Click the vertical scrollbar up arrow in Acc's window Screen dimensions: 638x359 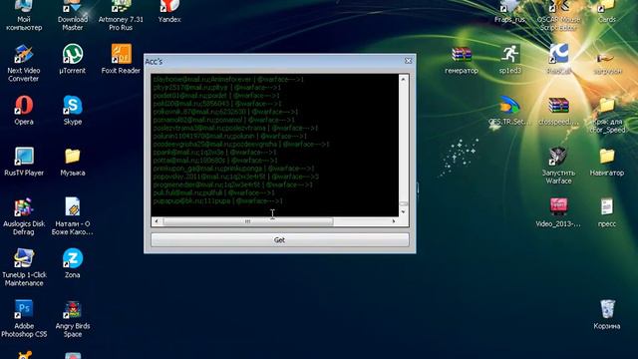click(403, 79)
